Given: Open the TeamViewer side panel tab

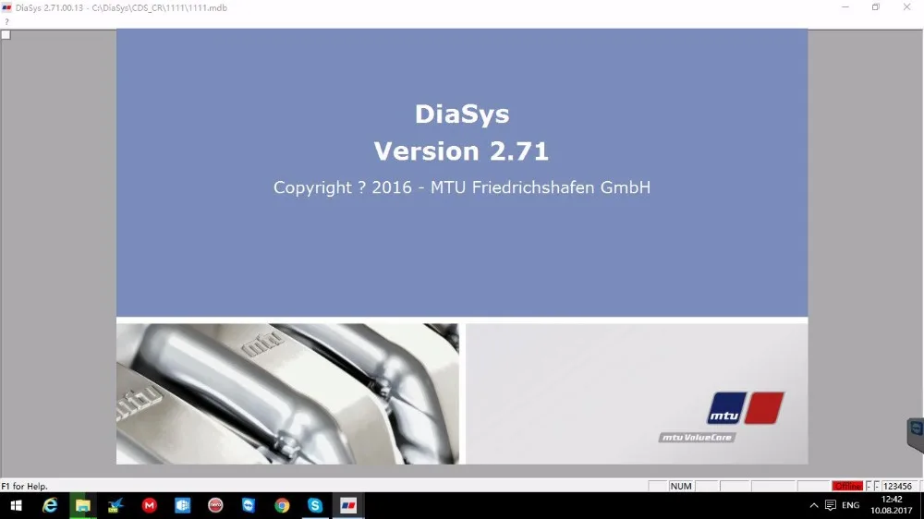Looking at the screenshot, I should click(916, 434).
